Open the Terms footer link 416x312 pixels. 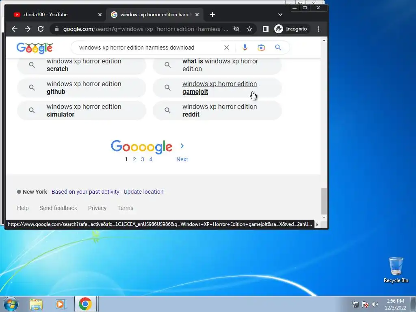(x=125, y=208)
